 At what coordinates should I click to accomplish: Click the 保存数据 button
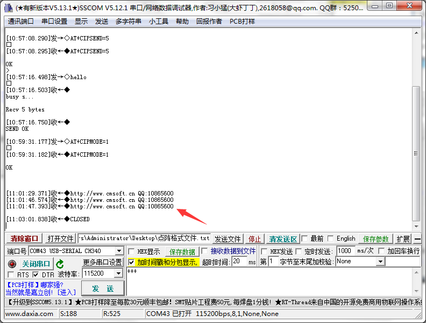click(x=182, y=252)
